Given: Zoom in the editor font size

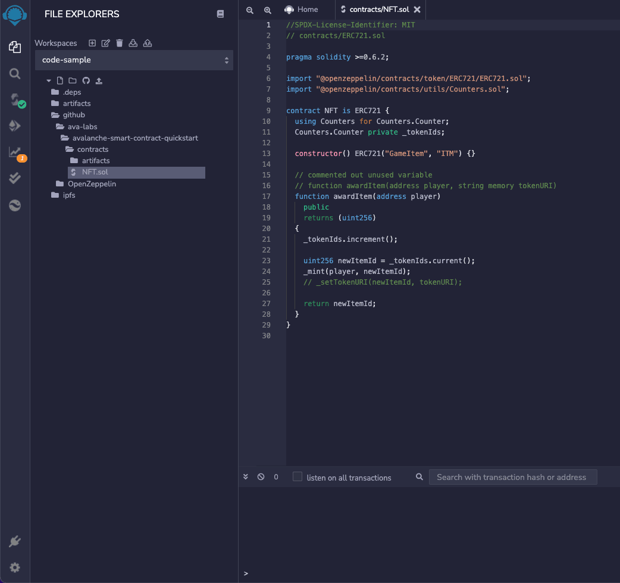Looking at the screenshot, I should click(x=268, y=10).
